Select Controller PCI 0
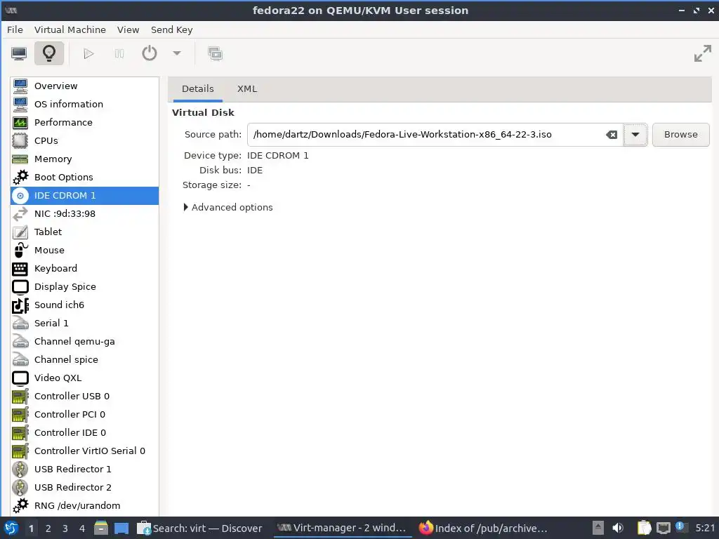The height and width of the screenshot is (539, 719). (x=84, y=414)
